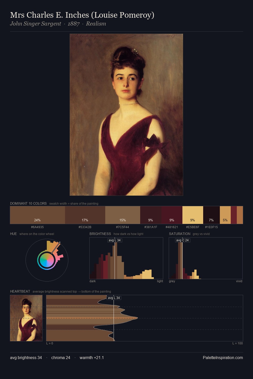The image size is (253, 379).
Task: Click the avg L 34 label in Brightness
Action: (x=115, y=240)
